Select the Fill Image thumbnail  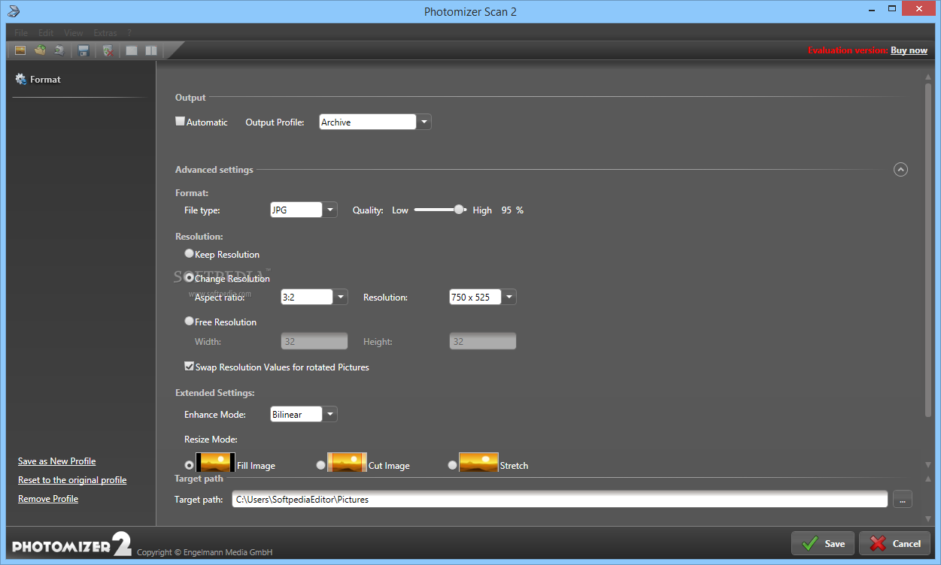(x=215, y=462)
